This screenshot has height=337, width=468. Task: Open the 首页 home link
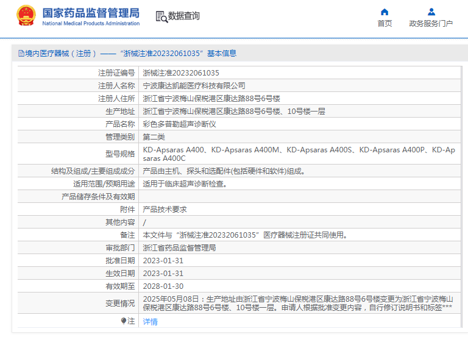pyautogui.click(x=385, y=24)
